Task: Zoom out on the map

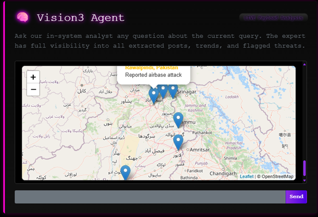Action: click(x=33, y=89)
